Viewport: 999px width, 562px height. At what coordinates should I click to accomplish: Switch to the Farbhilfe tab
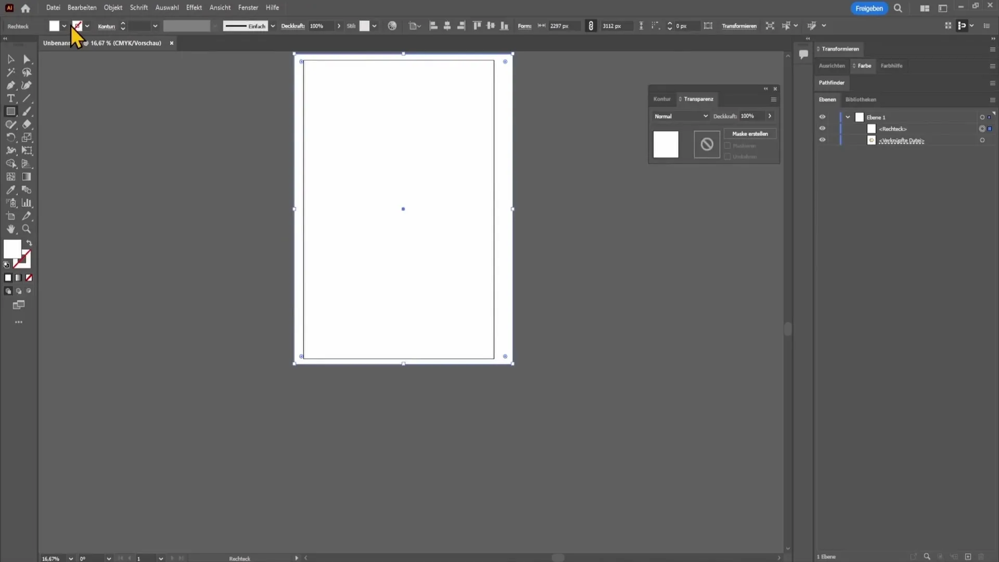(891, 66)
